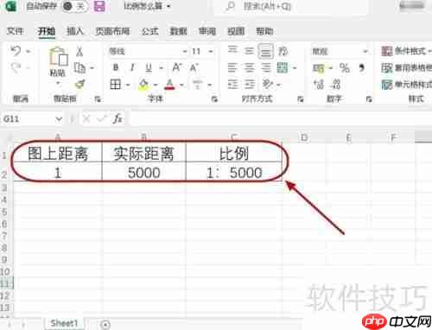Apply yellow fill color

click(x=143, y=85)
